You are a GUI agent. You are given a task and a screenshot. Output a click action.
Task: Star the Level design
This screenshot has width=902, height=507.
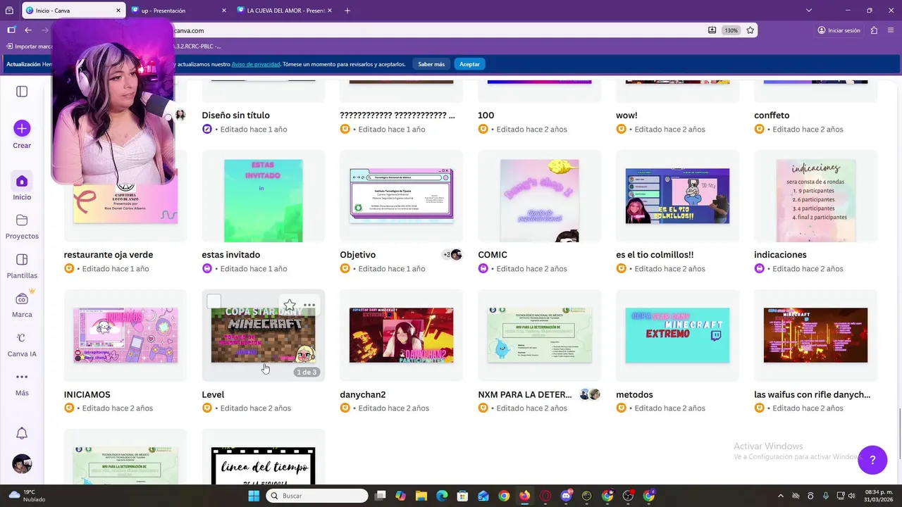(x=290, y=305)
